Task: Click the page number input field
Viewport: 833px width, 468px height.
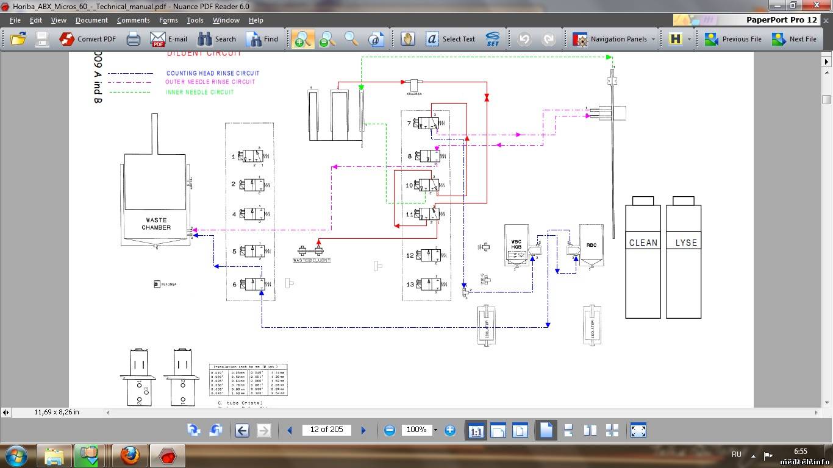Action: coord(327,430)
